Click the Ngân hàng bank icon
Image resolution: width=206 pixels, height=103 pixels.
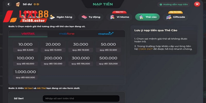[53, 17]
